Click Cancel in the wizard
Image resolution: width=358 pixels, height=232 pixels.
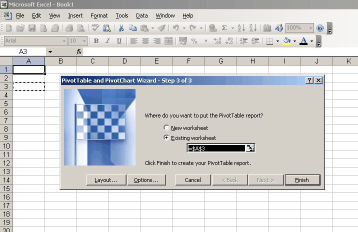tap(193, 180)
